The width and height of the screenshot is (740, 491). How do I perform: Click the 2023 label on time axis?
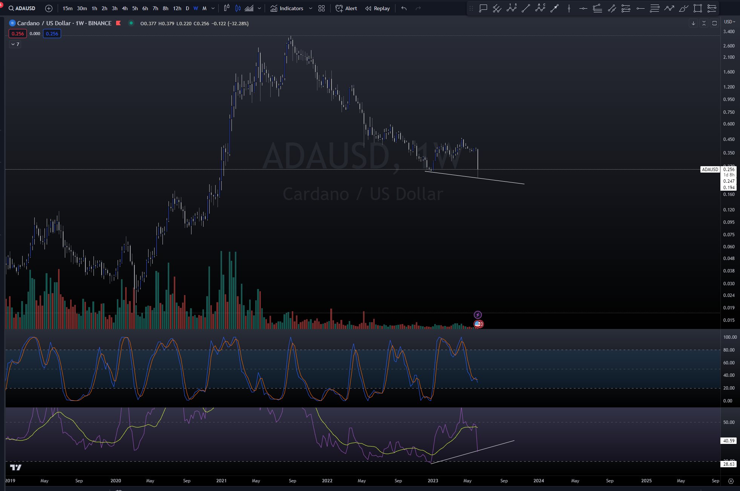pos(433,481)
